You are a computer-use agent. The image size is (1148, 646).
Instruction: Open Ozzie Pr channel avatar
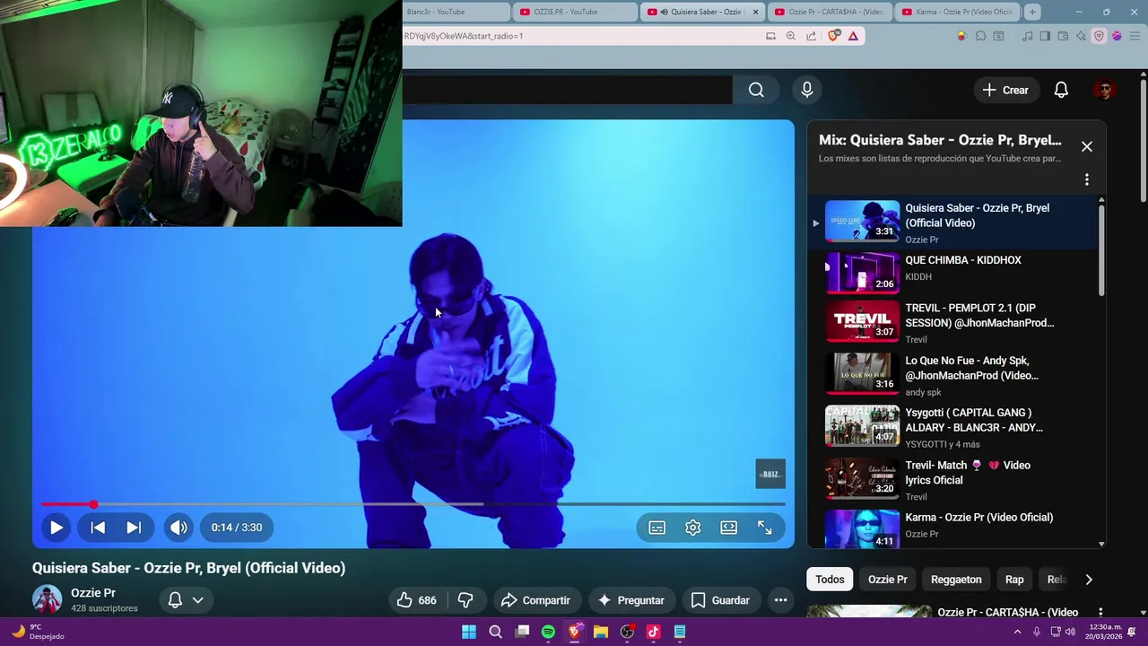pos(47,599)
